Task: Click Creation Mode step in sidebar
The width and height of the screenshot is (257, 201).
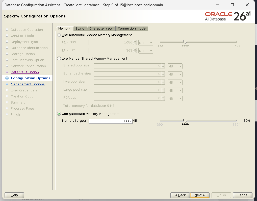Action: [x=22, y=36]
